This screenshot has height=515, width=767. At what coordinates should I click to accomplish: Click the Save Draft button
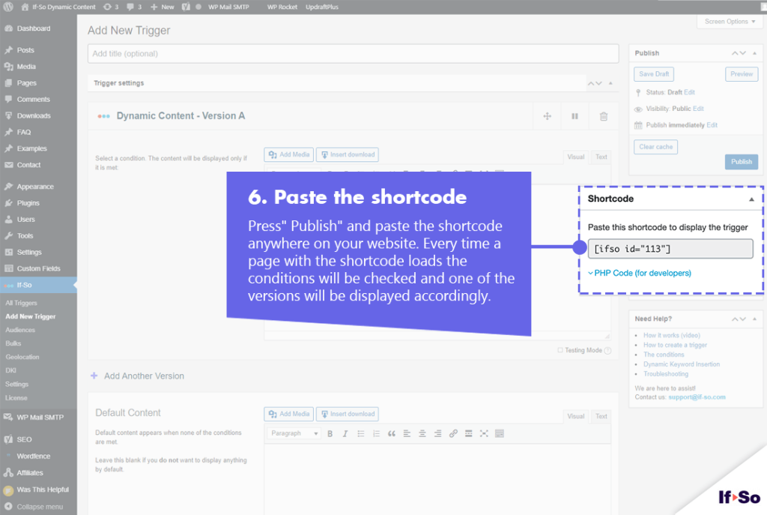[654, 74]
